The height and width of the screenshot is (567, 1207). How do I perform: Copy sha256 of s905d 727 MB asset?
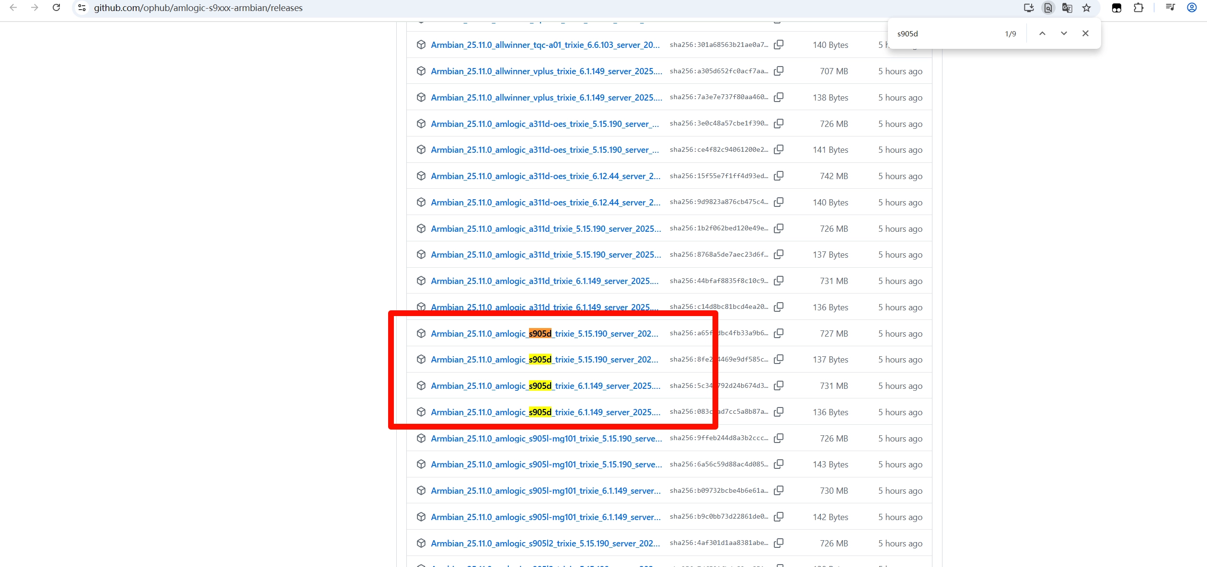(779, 333)
